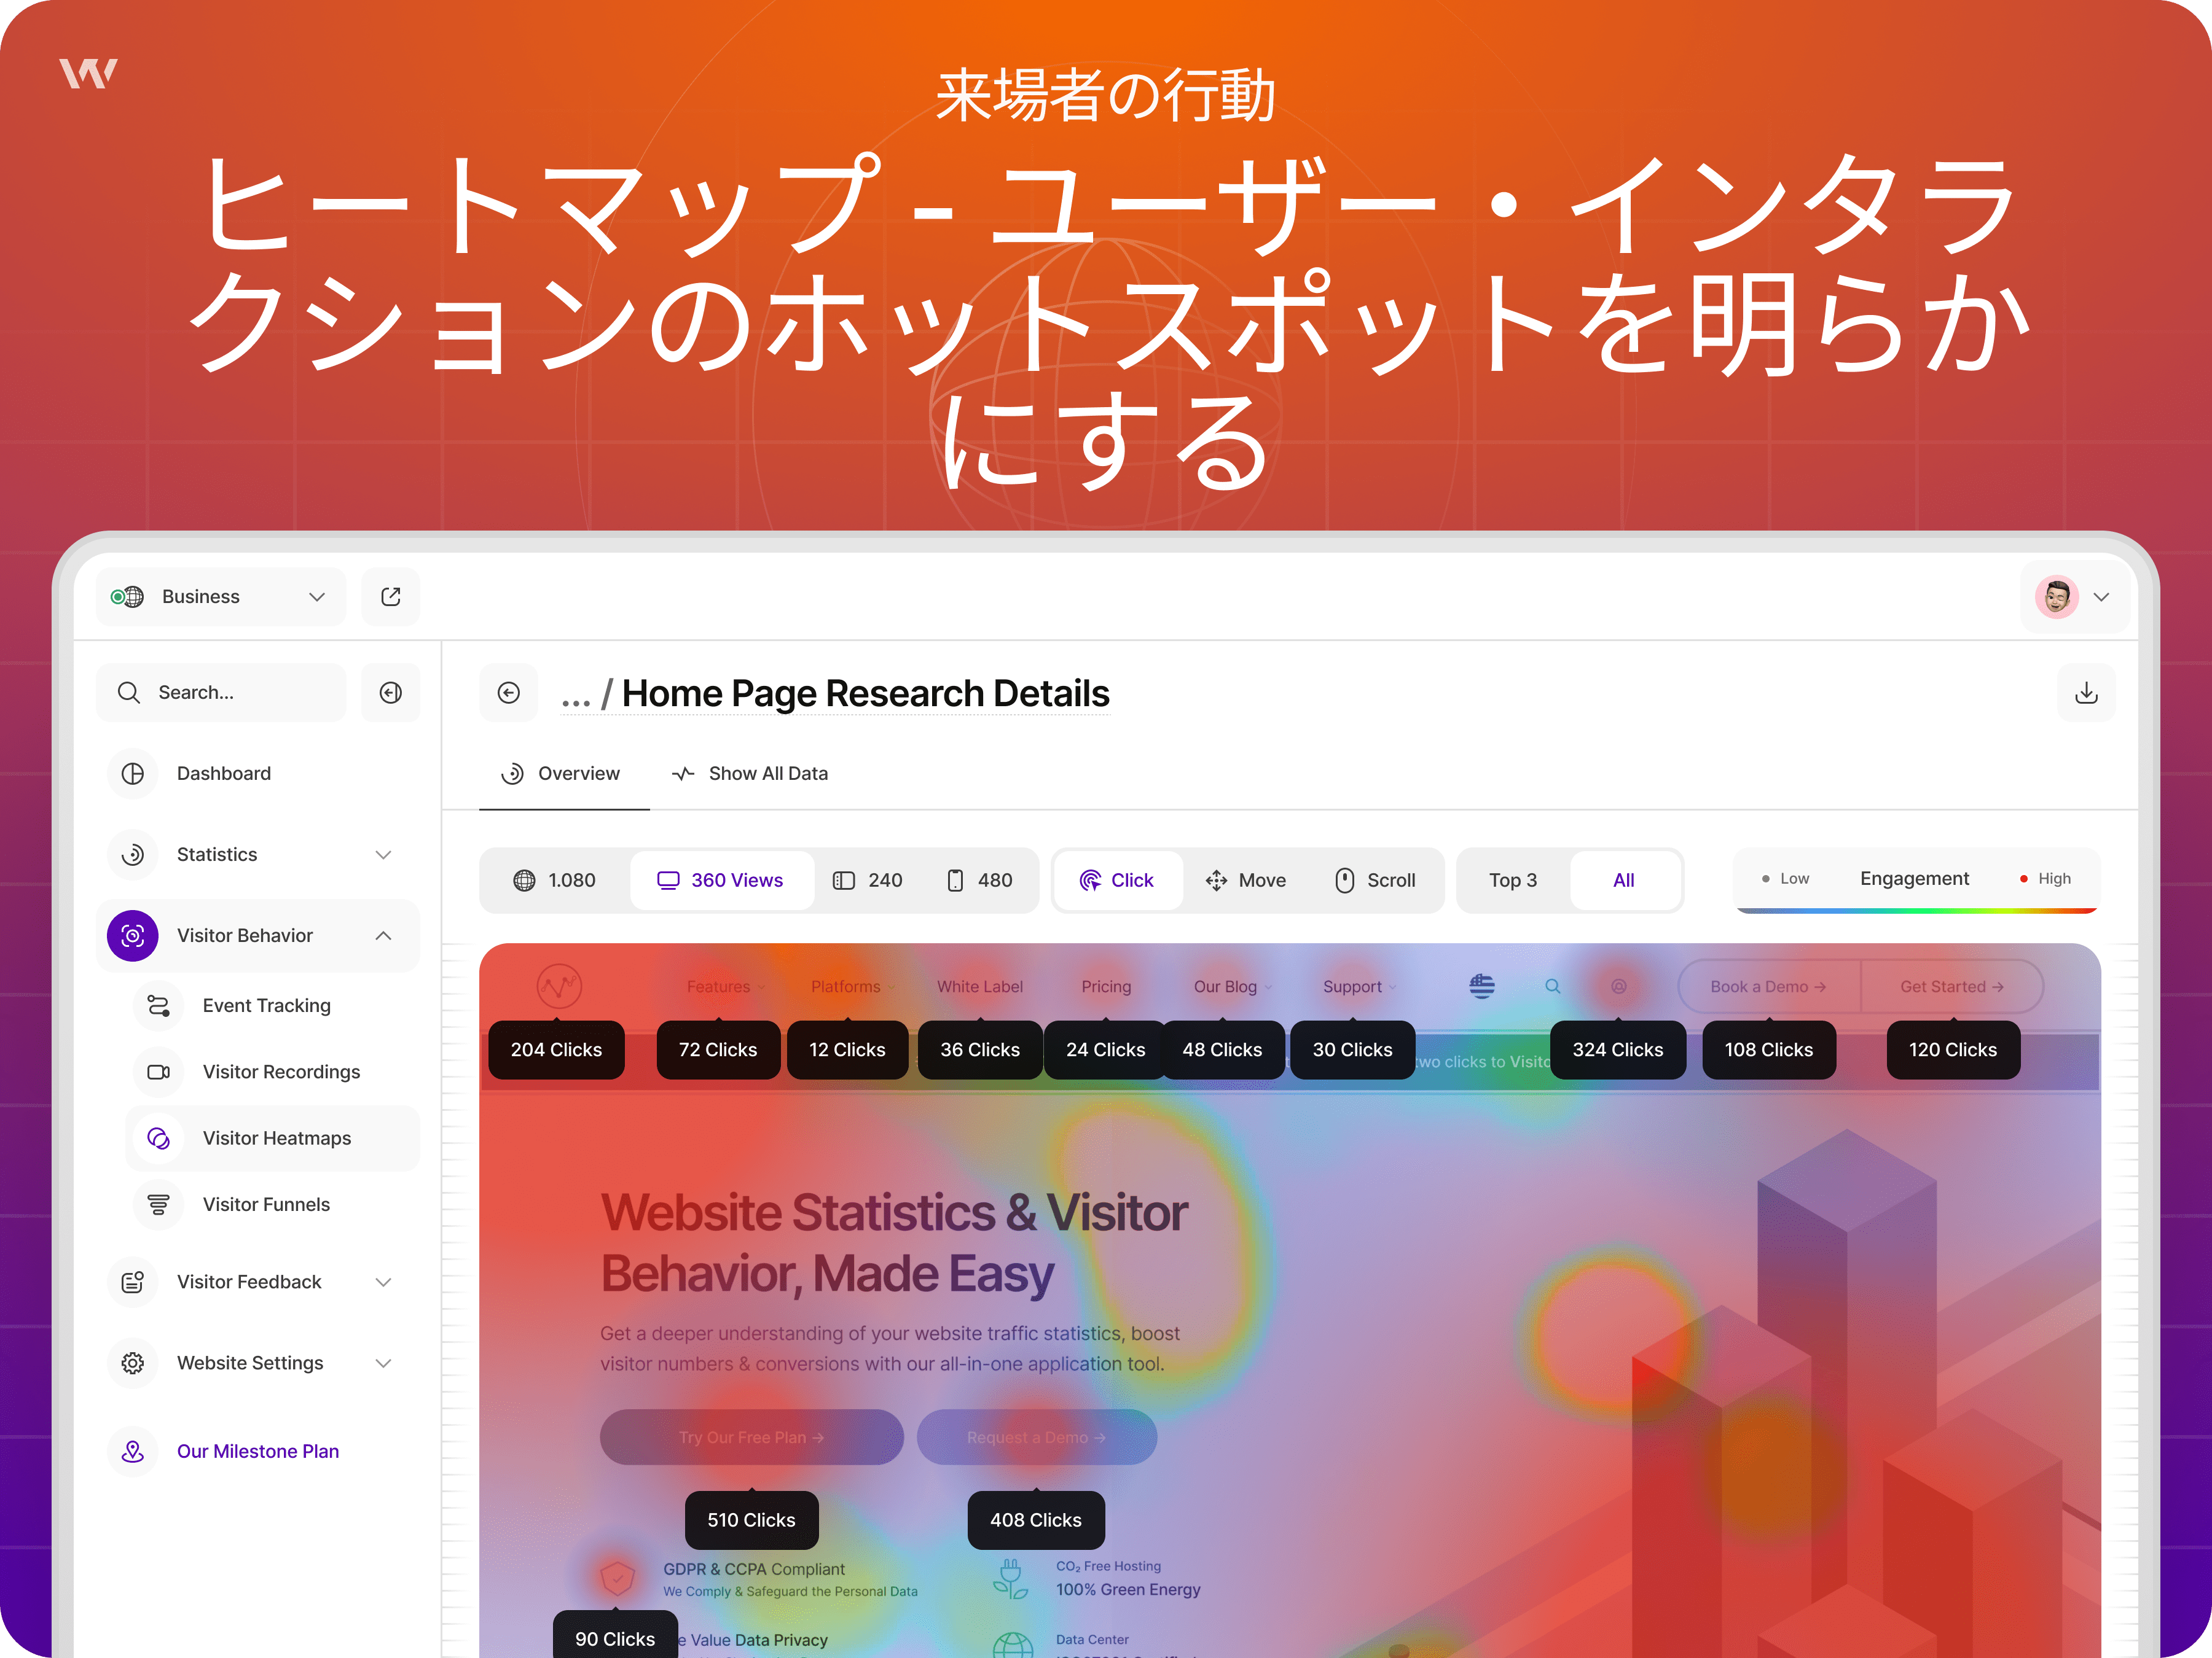Select mobile 480 filter
Screen dimensions: 2212x1658
click(980, 881)
